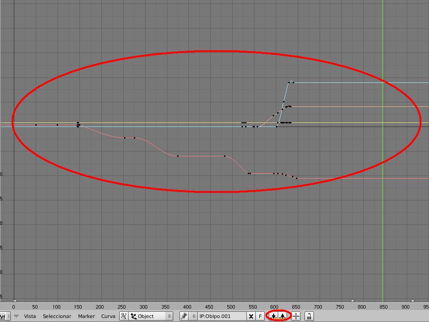Click the X button to unlink ObIpo.001
This screenshot has width=429, height=322.
tap(251, 316)
